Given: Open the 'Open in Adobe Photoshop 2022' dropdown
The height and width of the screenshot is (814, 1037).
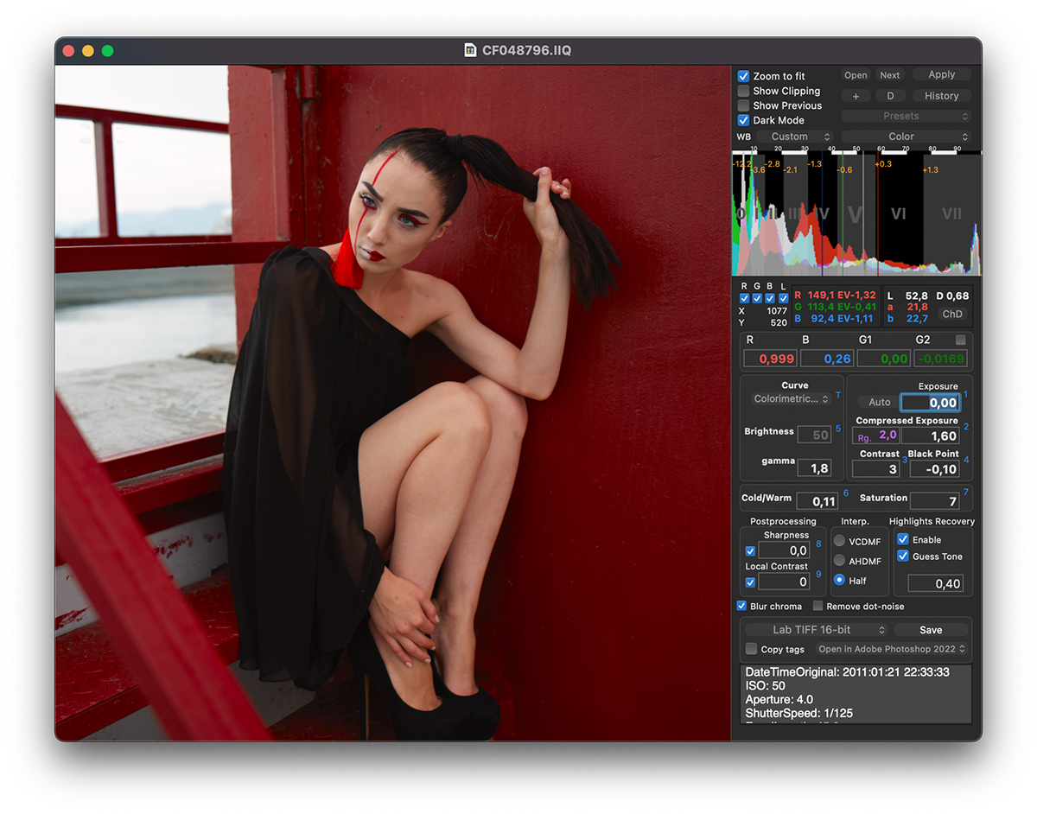Looking at the screenshot, I should [x=892, y=649].
